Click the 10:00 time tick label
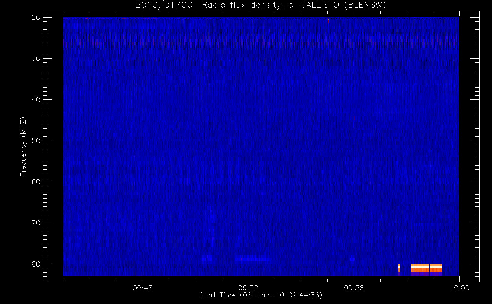 [x=459, y=288]
